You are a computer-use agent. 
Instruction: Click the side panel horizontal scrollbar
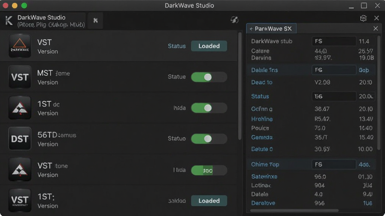[x=294, y=210]
